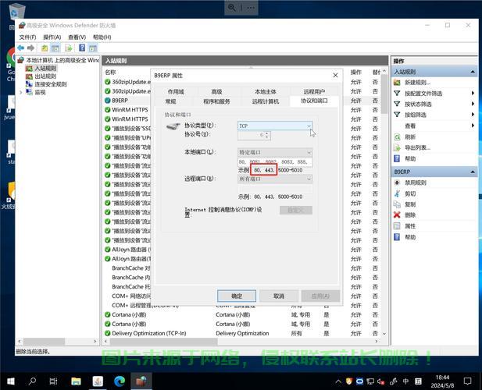Collapse the 入站规则 section in actions pane
Image resolution: width=482 pixels, height=390 pixels.
coord(473,72)
